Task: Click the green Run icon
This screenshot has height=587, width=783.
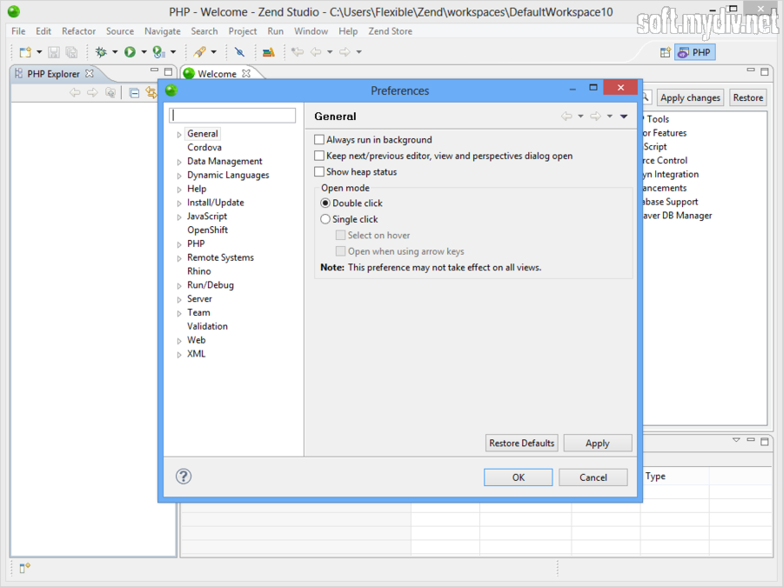Action: click(130, 52)
